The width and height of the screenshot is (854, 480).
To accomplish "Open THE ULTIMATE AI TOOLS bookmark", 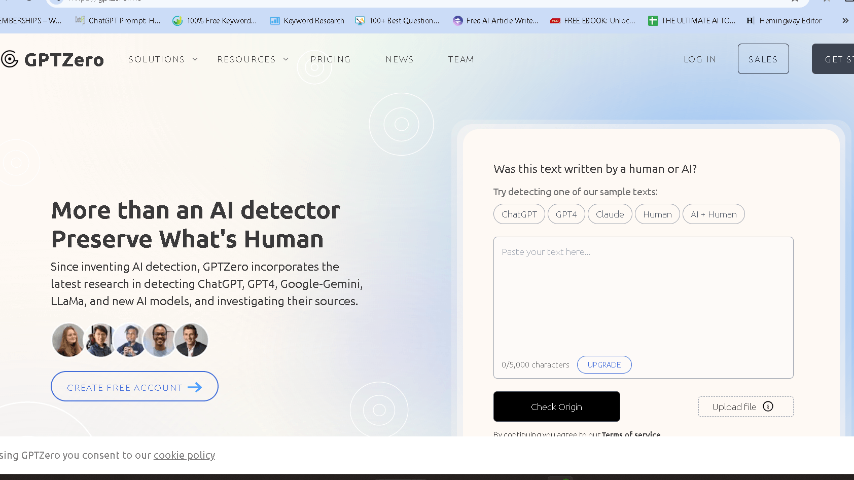I will click(692, 21).
